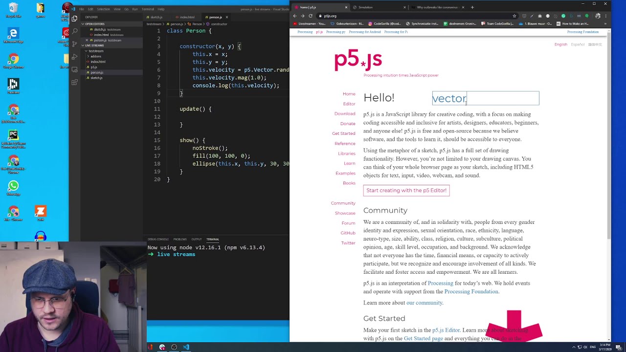Open the Team CodeGorilla bookmark
Image resolution: width=626 pixels, height=352 pixels.
point(497,23)
